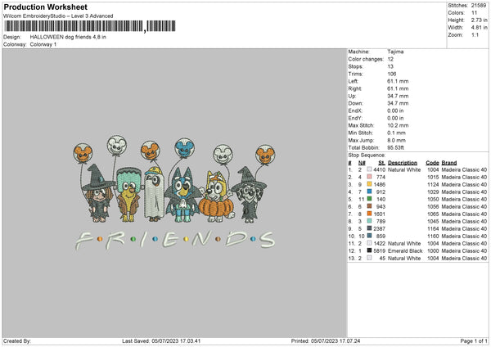Click the Height value 2.73 in
The image size is (491, 347).
(479, 20)
